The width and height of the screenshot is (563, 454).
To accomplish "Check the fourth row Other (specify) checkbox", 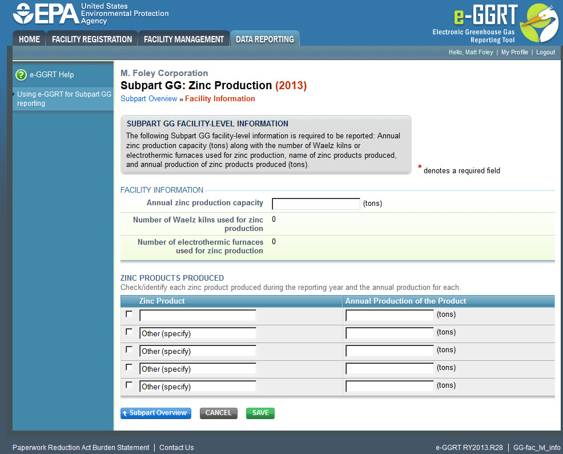I will click(x=129, y=367).
